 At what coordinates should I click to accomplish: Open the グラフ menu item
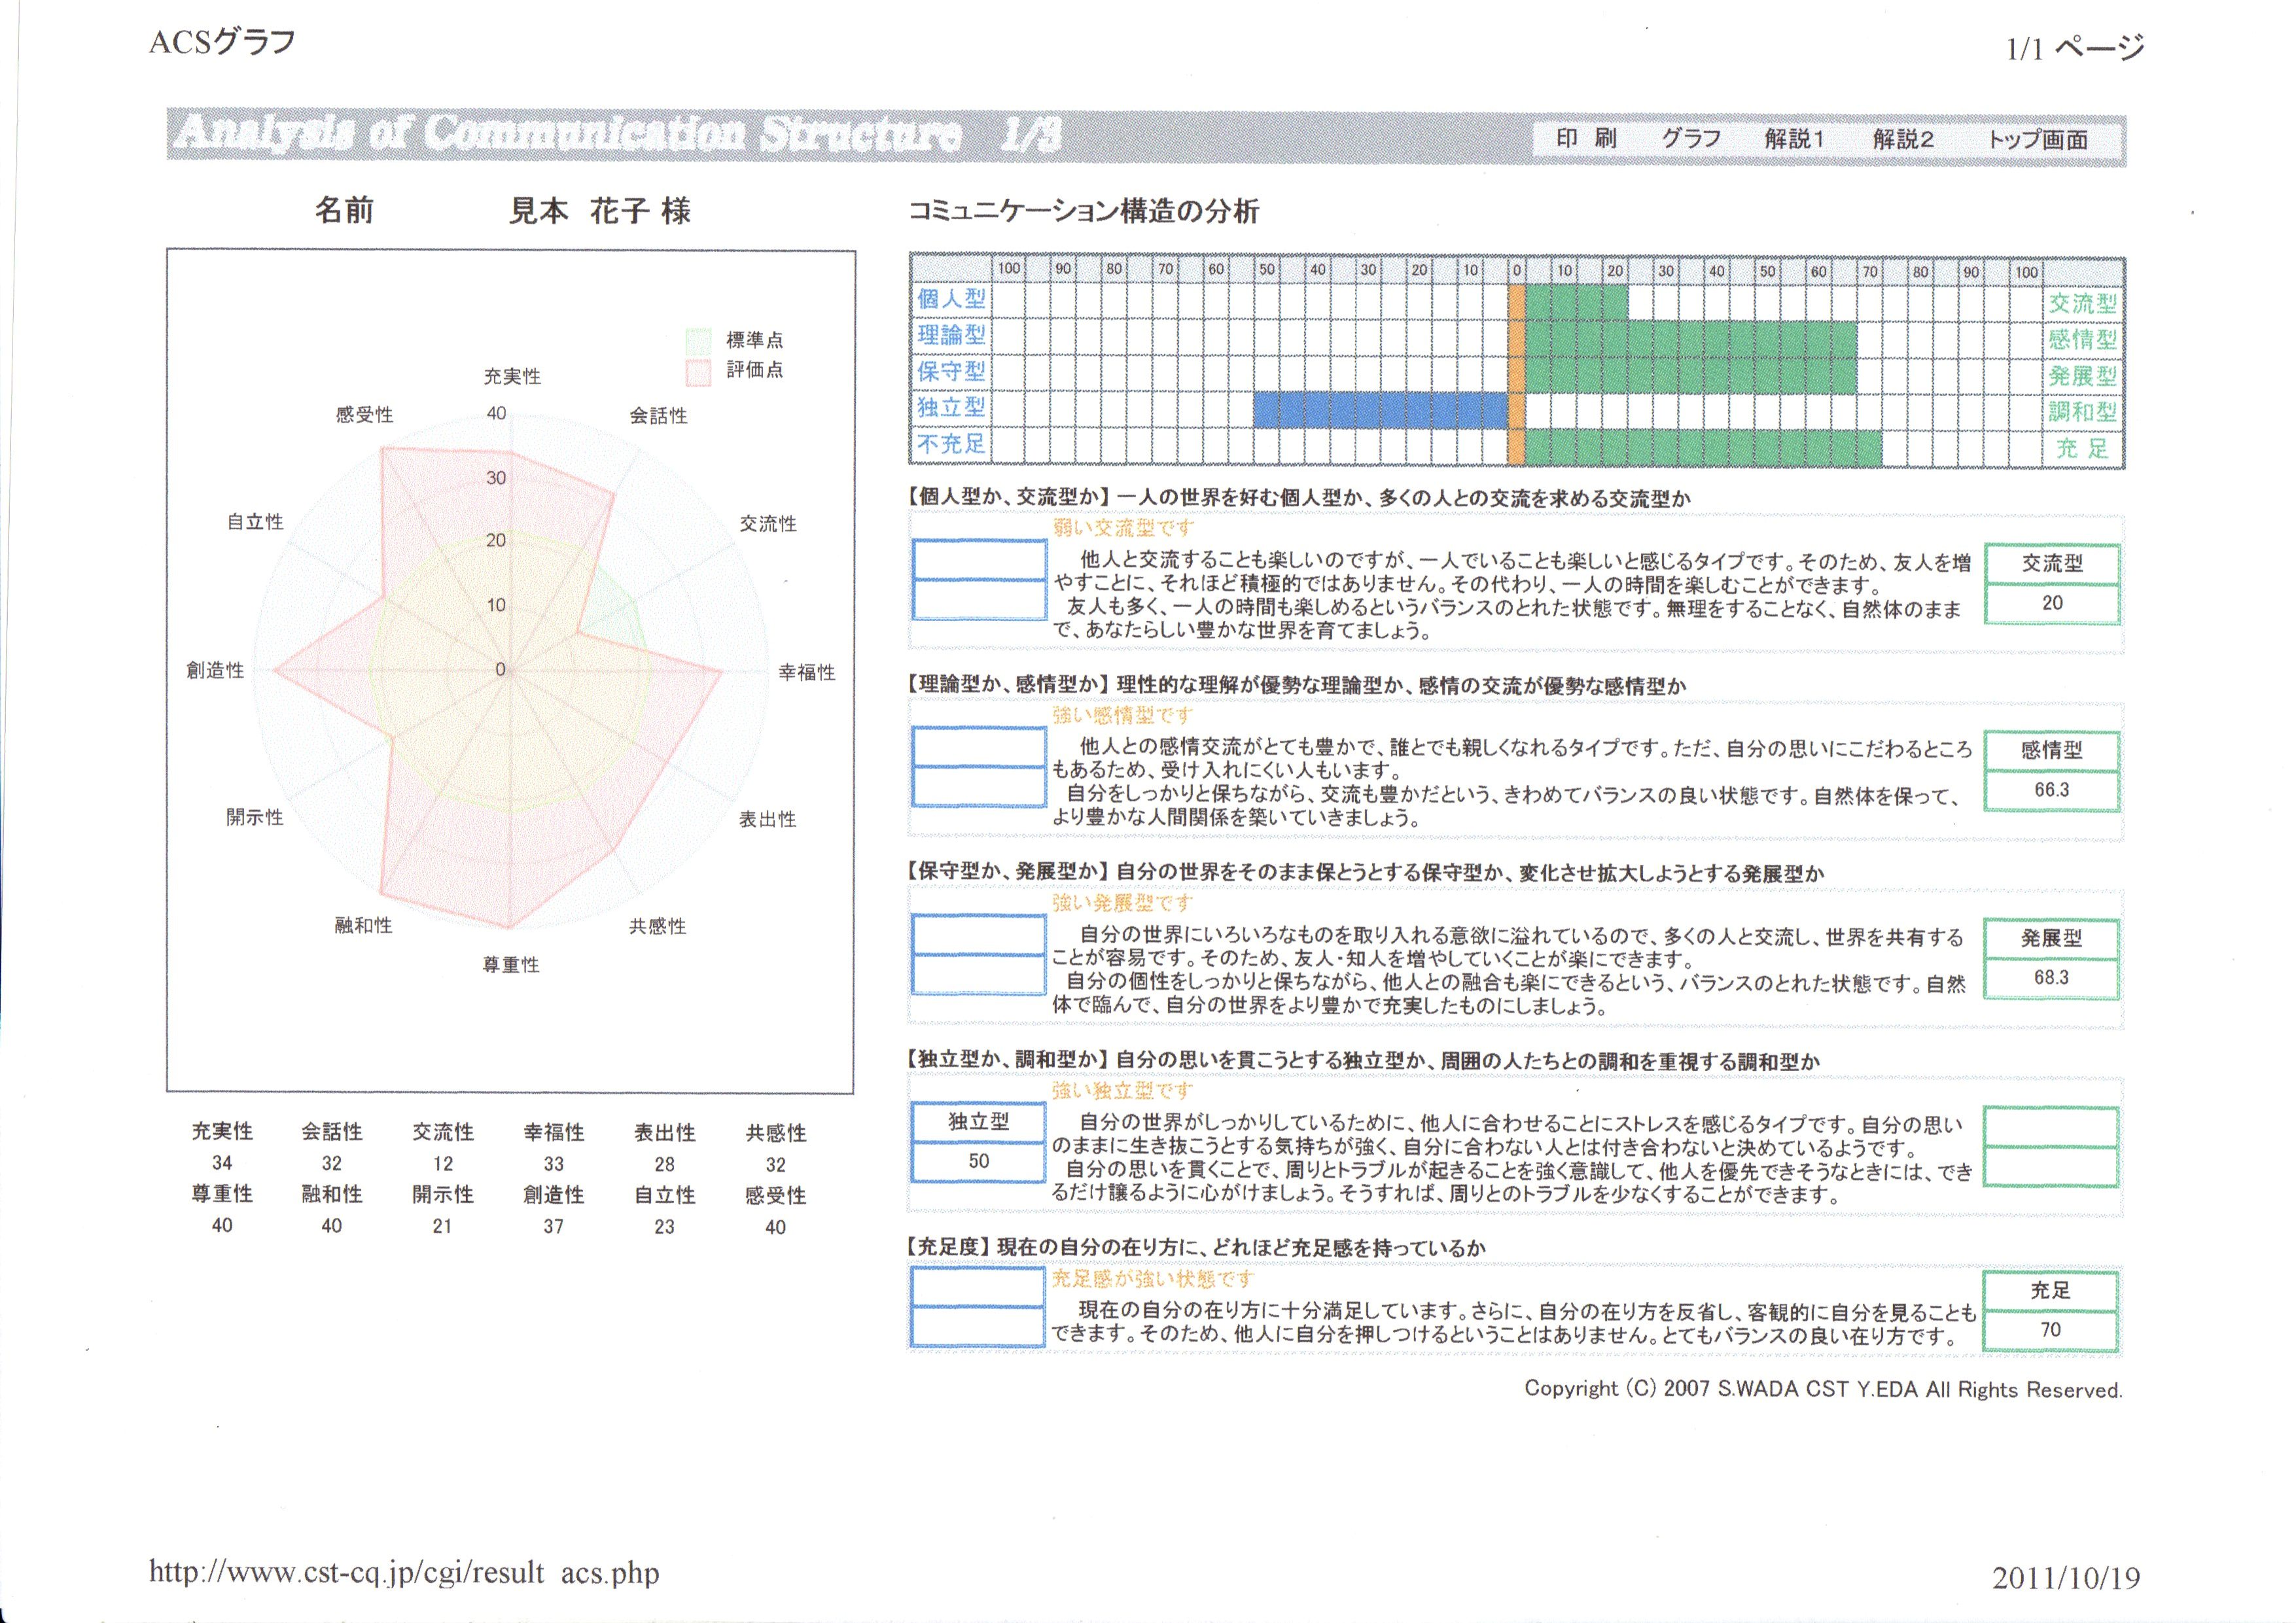[x=1691, y=139]
